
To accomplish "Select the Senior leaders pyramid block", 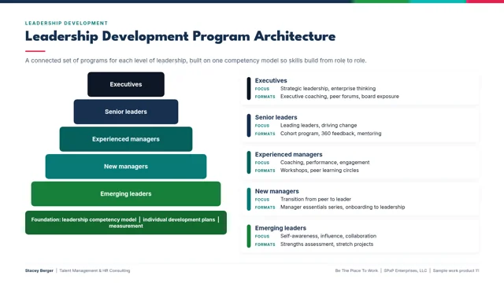I will 126,112.
